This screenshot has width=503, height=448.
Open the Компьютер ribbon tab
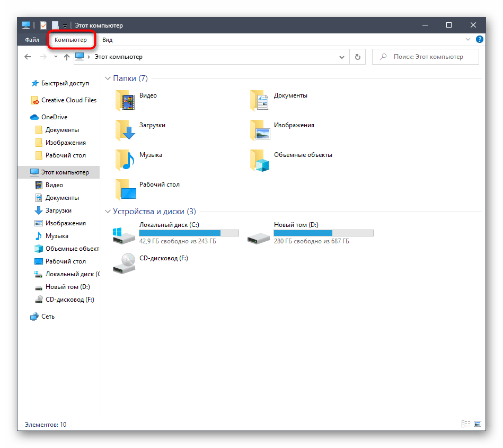click(x=70, y=40)
